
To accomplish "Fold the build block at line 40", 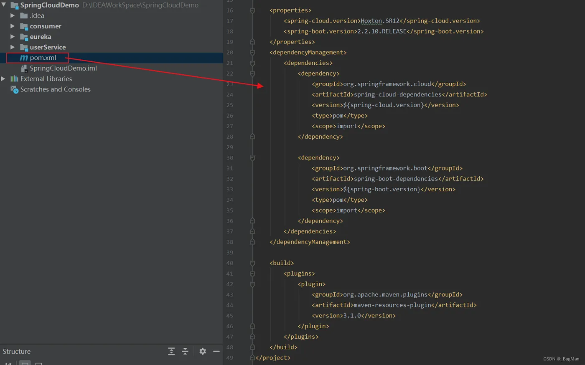I will 252,263.
